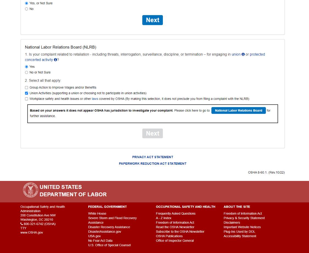
Task: Uncheck the Union Activities checkbox
Action: tap(26, 93)
